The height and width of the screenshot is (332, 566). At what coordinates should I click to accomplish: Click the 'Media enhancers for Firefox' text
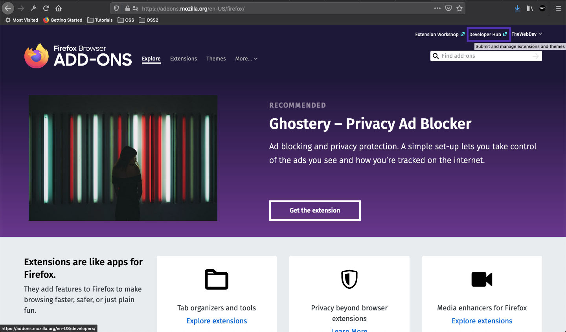[482, 308]
